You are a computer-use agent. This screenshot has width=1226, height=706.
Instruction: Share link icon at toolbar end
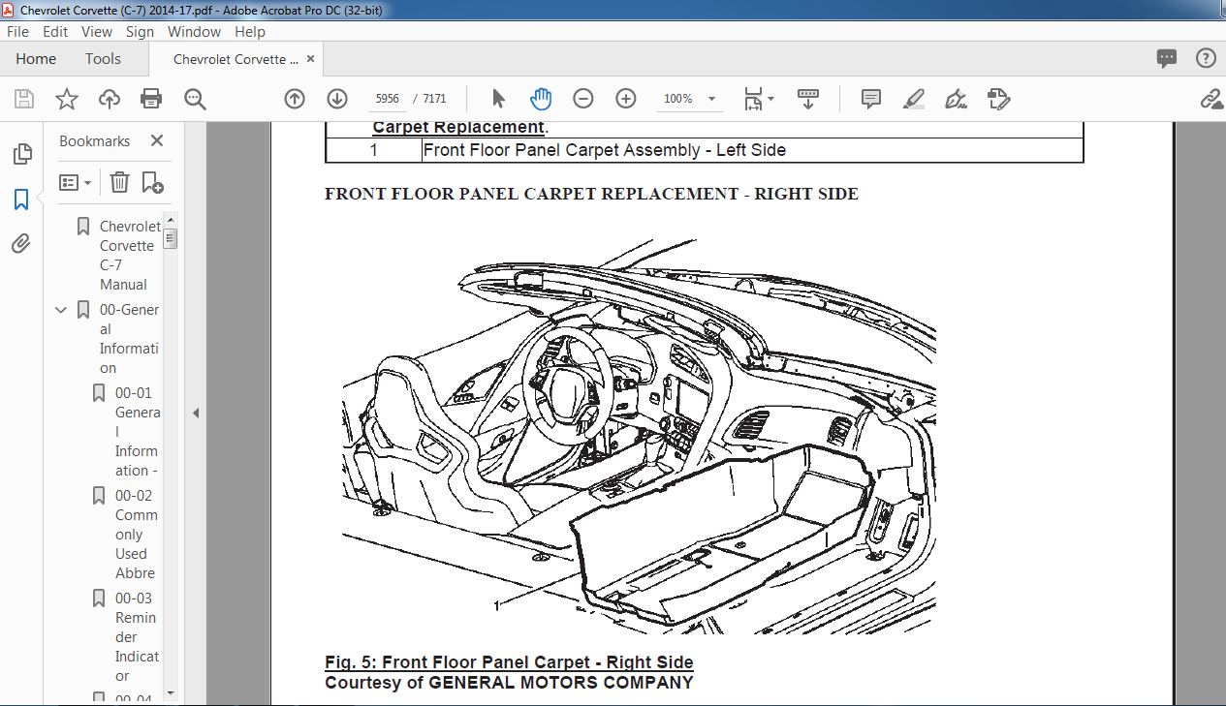point(1211,99)
